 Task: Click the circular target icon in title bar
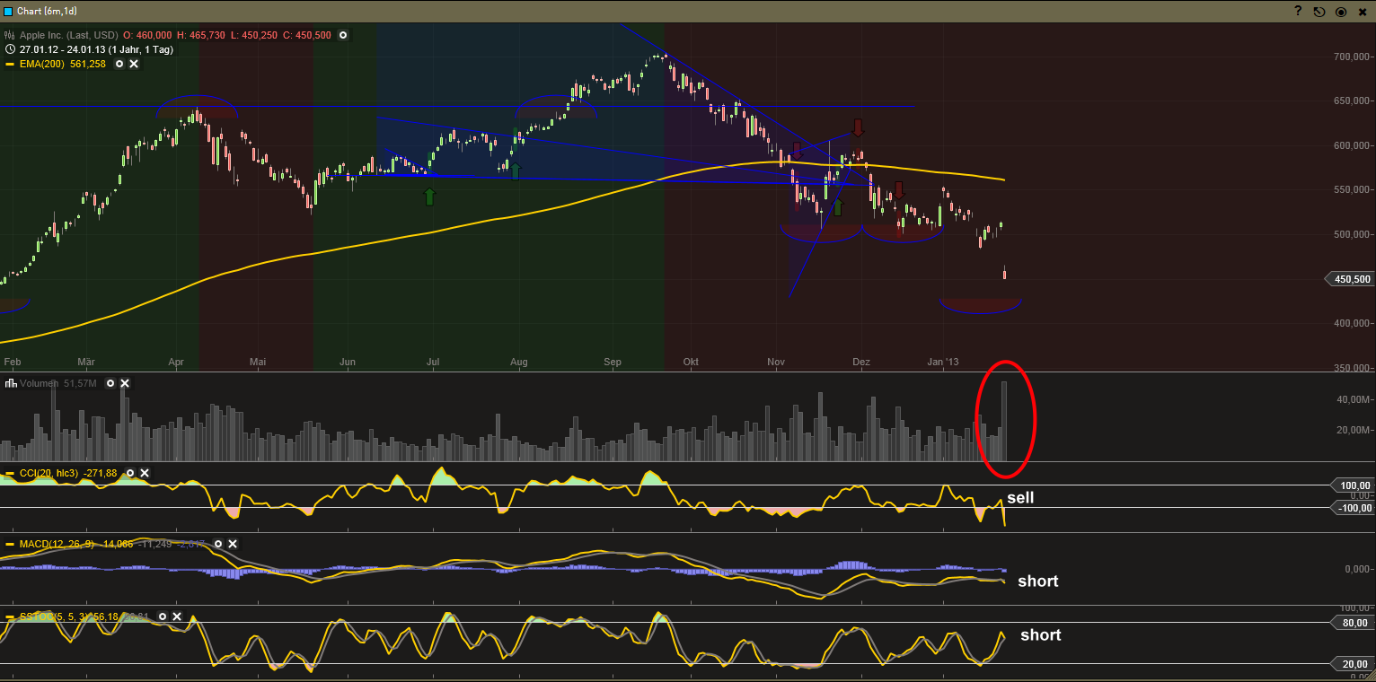pyautogui.click(x=1341, y=12)
